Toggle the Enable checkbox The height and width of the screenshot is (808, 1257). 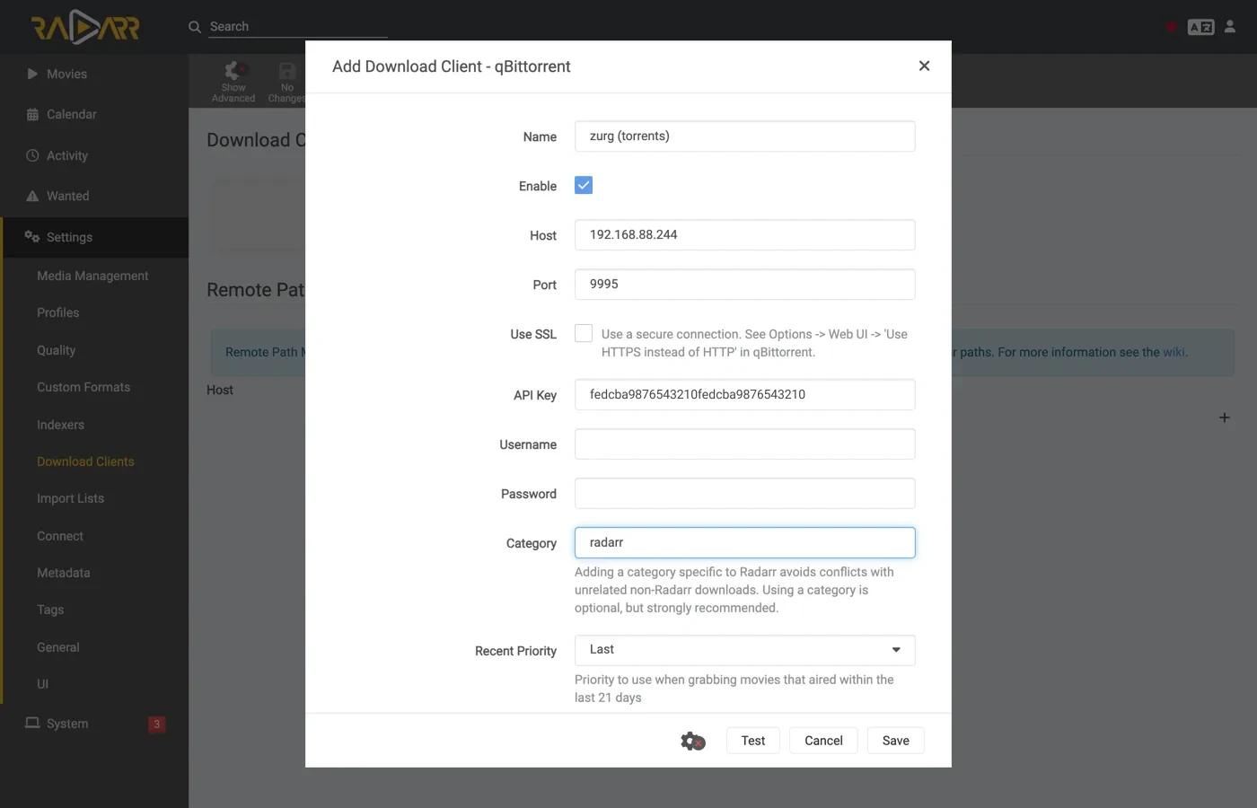(584, 185)
